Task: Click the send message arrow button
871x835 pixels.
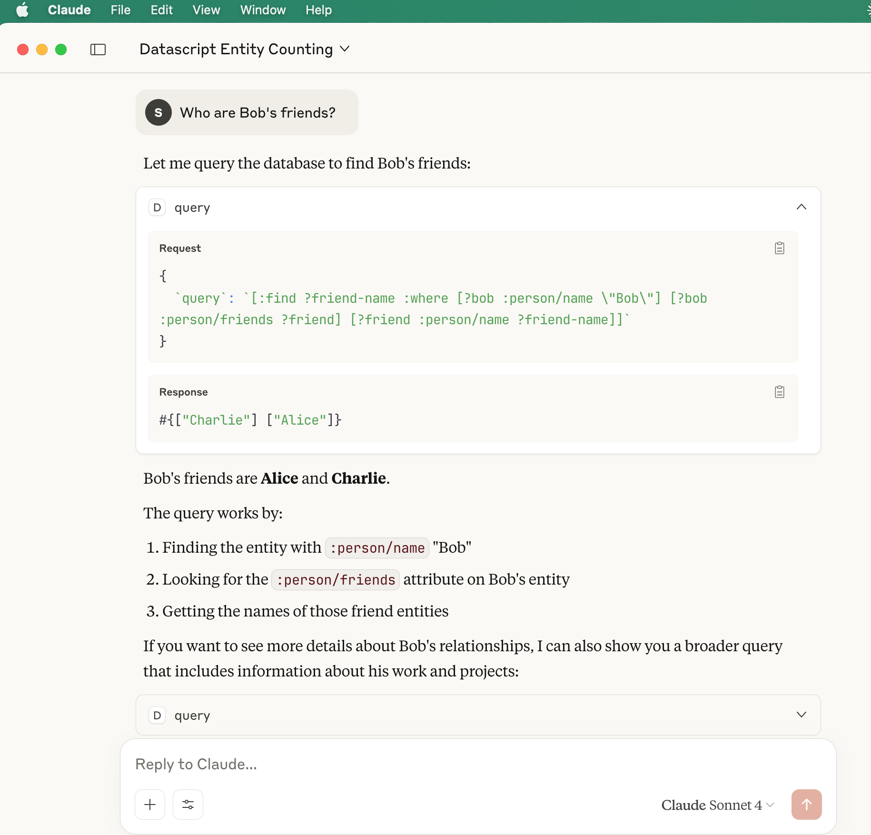Action: [806, 805]
